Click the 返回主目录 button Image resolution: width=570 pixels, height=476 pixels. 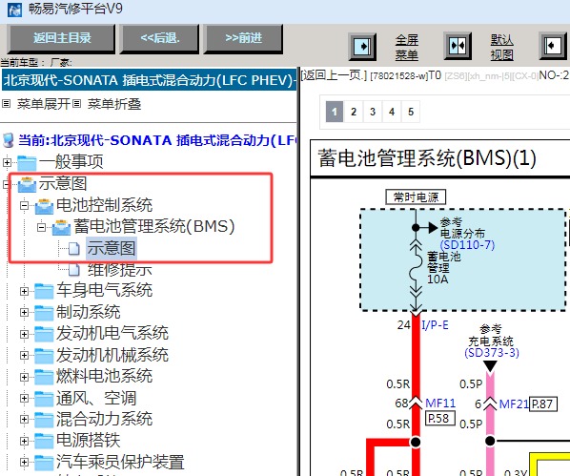(x=61, y=38)
